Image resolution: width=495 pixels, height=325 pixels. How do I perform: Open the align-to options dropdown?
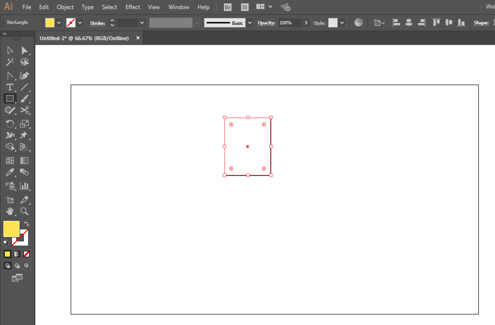(x=379, y=23)
